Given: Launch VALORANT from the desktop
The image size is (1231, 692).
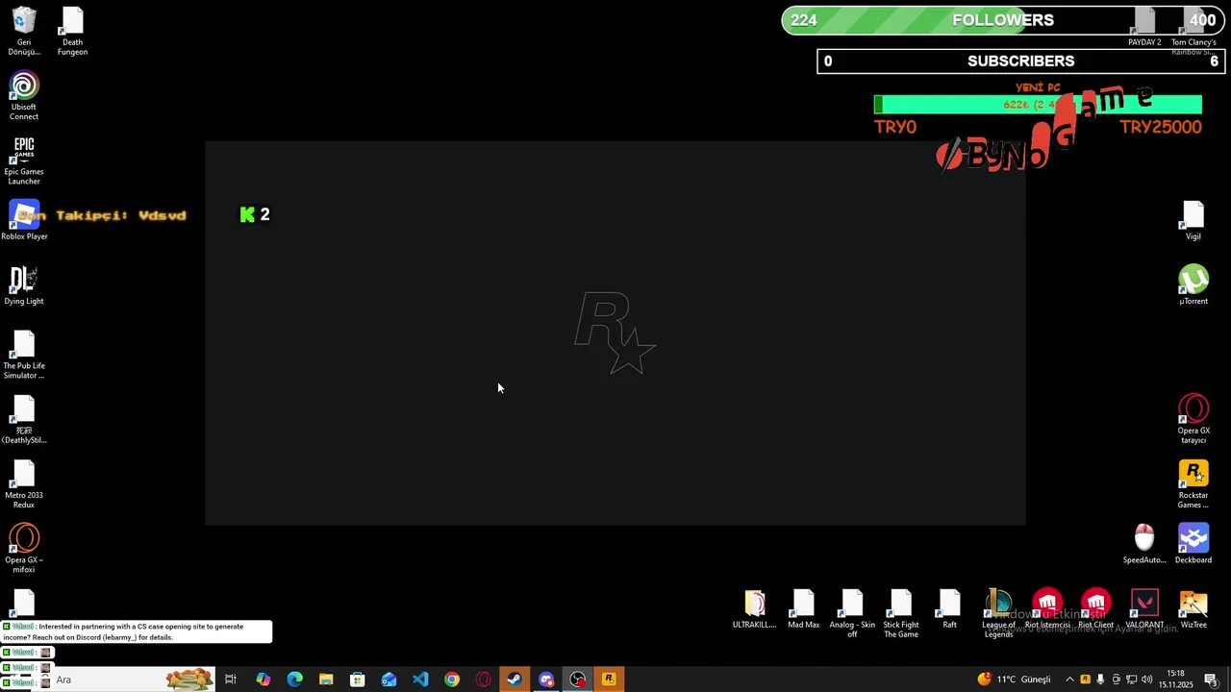Looking at the screenshot, I should (1144, 609).
